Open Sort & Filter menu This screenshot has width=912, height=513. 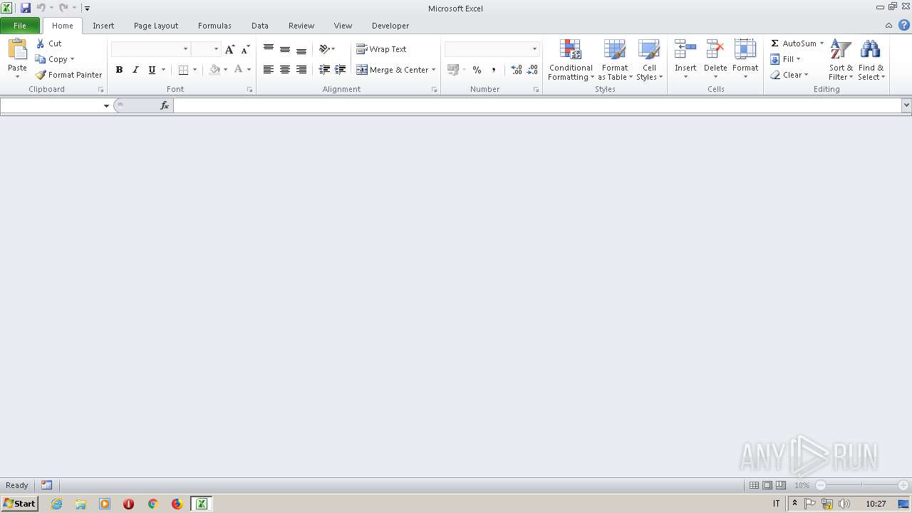[x=841, y=60]
